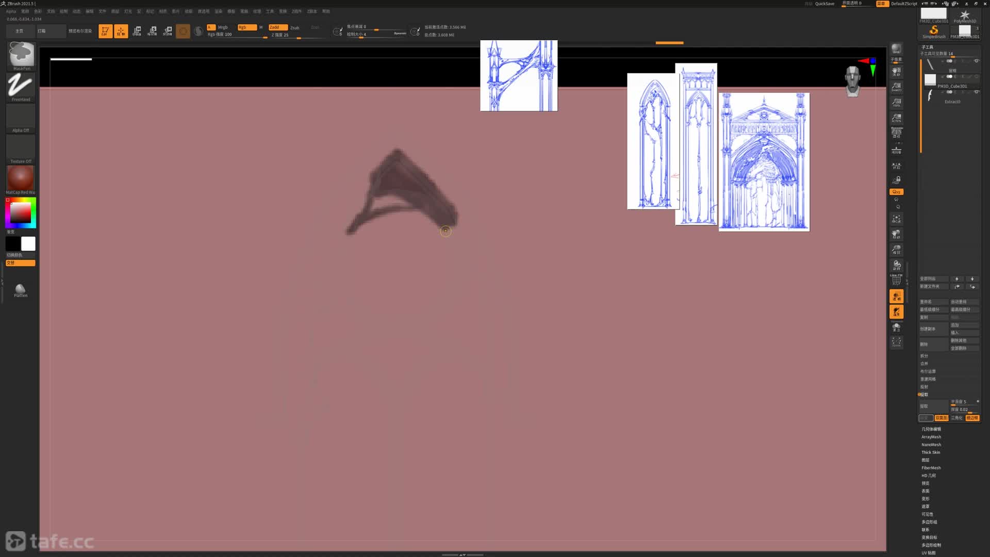Image resolution: width=990 pixels, height=557 pixels.
Task: Toggle the lock camera icon
Action: click(897, 179)
